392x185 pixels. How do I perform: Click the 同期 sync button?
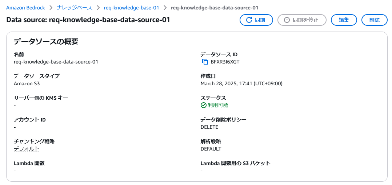coord(256,20)
